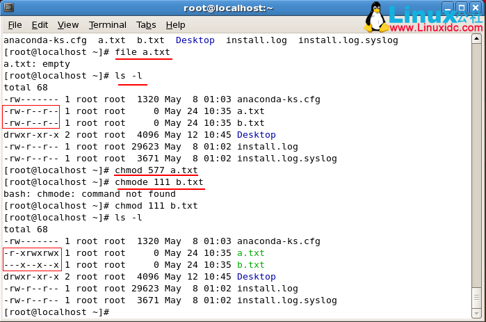486x322 pixels.
Task: Click the 'file a.txt' command text
Action: click(143, 52)
